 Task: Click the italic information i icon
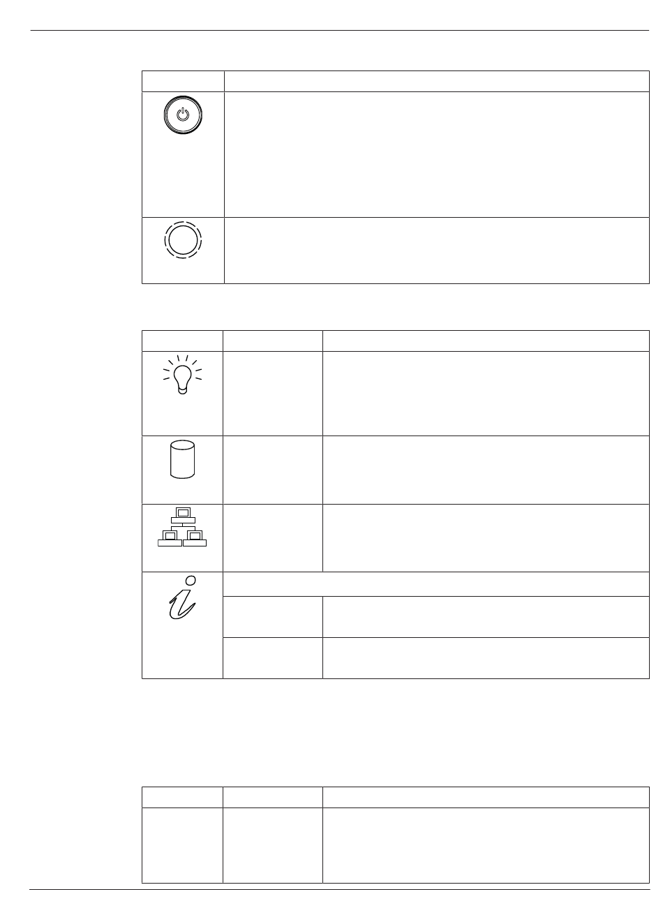click(183, 597)
